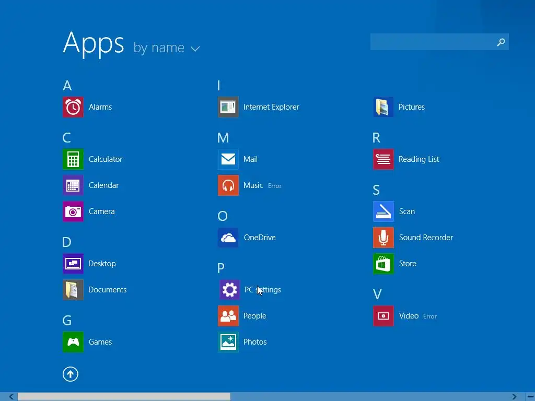Screen dimensions: 535x401
Task: Open the Store shopping bag icon
Action: pyautogui.click(x=383, y=264)
